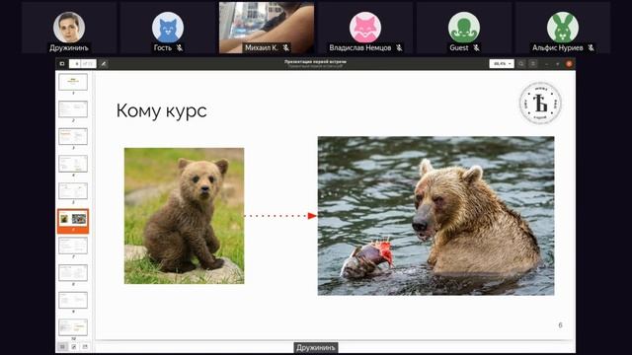Click muted microphone icon beside Михаил К.

pyautogui.click(x=285, y=48)
